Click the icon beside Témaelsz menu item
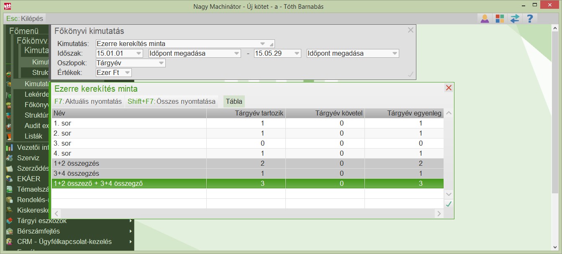 (x=10, y=189)
